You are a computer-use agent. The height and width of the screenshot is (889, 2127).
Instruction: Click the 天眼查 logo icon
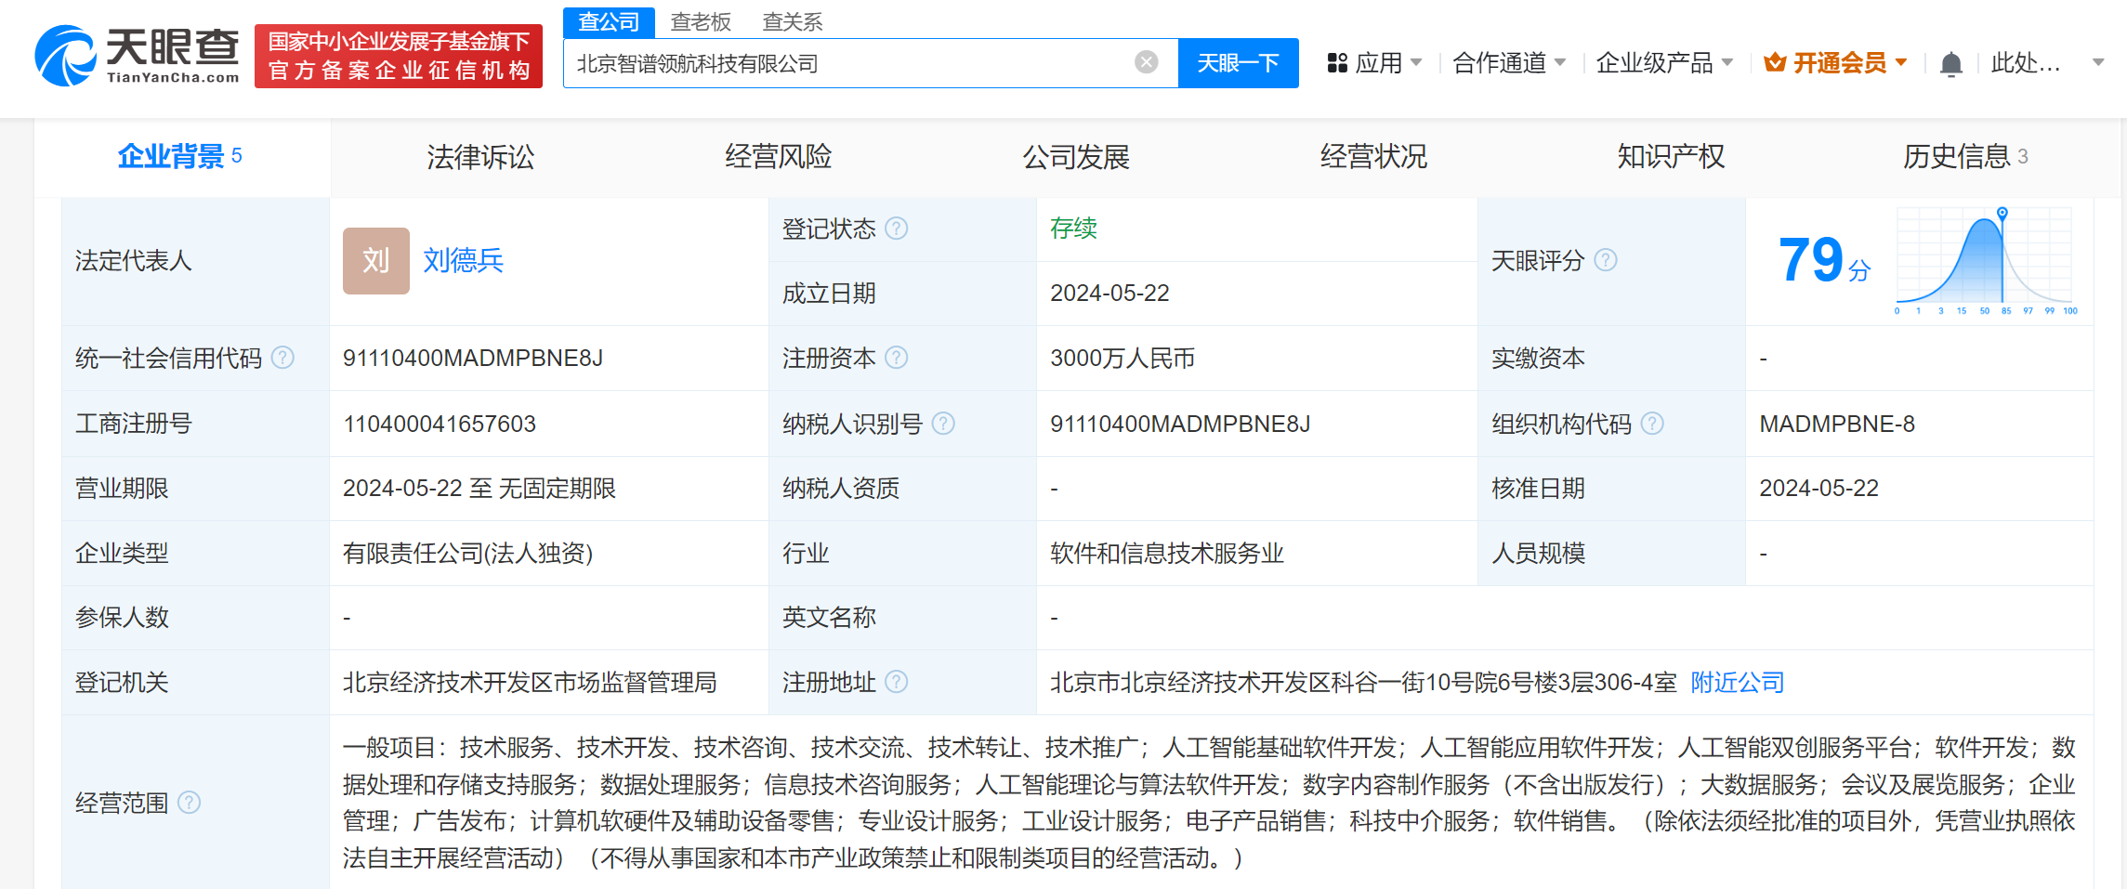pyautogui.click(x=65, y=56)
